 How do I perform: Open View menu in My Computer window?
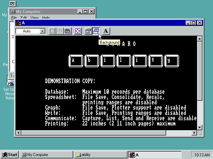tap(34, 18)
